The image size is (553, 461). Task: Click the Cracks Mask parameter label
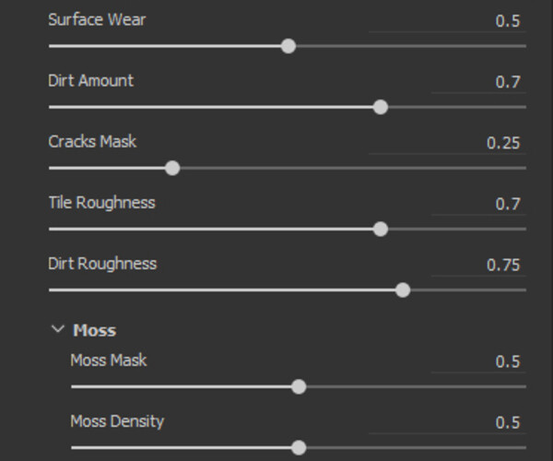pyautogui.click(x=92, y=141)
